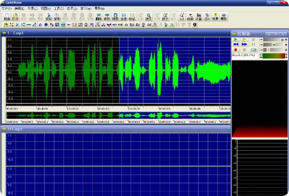289x196 pixels.
Task: Open the 效果 (Effects) menu
Action: tap(32, 9)
